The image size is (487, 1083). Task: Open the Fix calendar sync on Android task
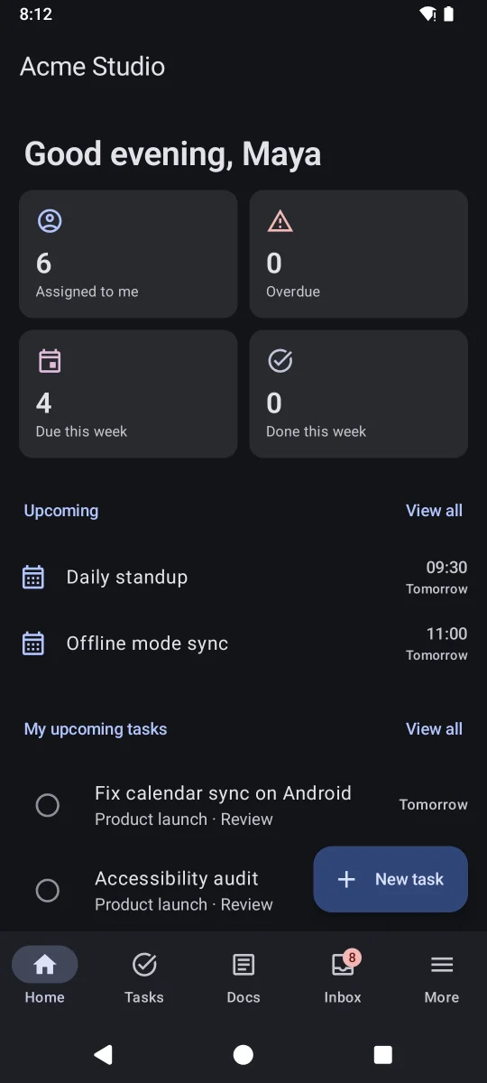243,805
